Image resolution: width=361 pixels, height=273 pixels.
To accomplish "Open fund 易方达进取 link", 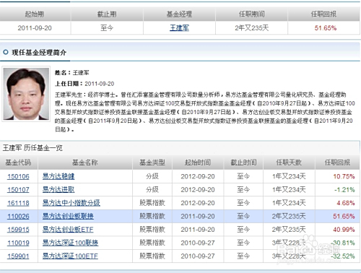I will click(x=58, y=190).
